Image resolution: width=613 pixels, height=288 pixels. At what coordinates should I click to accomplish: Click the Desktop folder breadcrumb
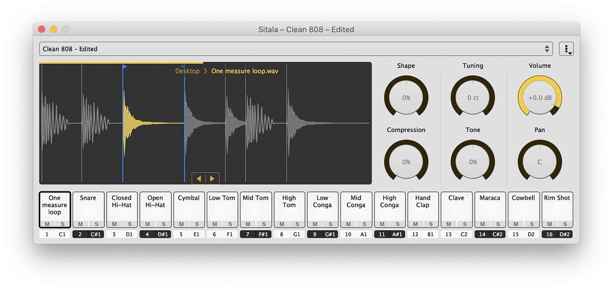click(x=187, y=71)
